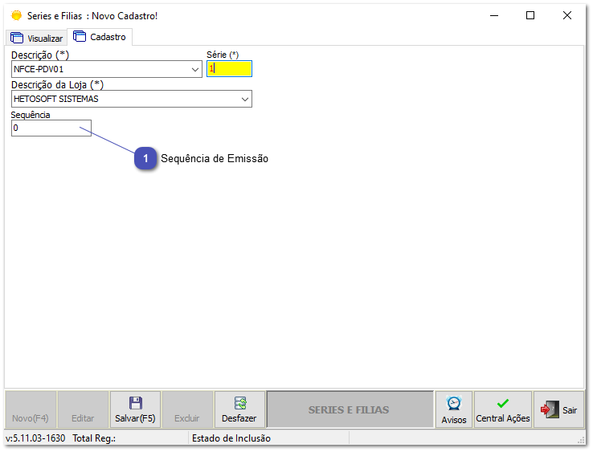593x452 pixels.
Task: Click the Salvar(F5) floppy disk button
Action: tap(135, 409)
